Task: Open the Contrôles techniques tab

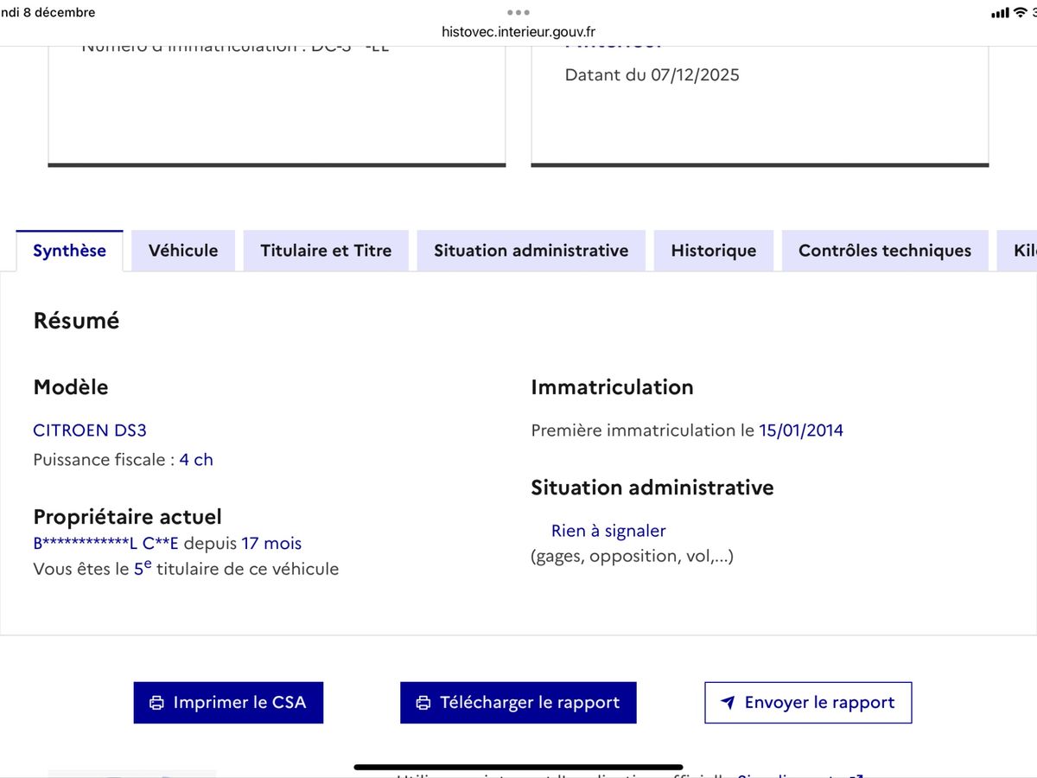Action: pos(885,251)
